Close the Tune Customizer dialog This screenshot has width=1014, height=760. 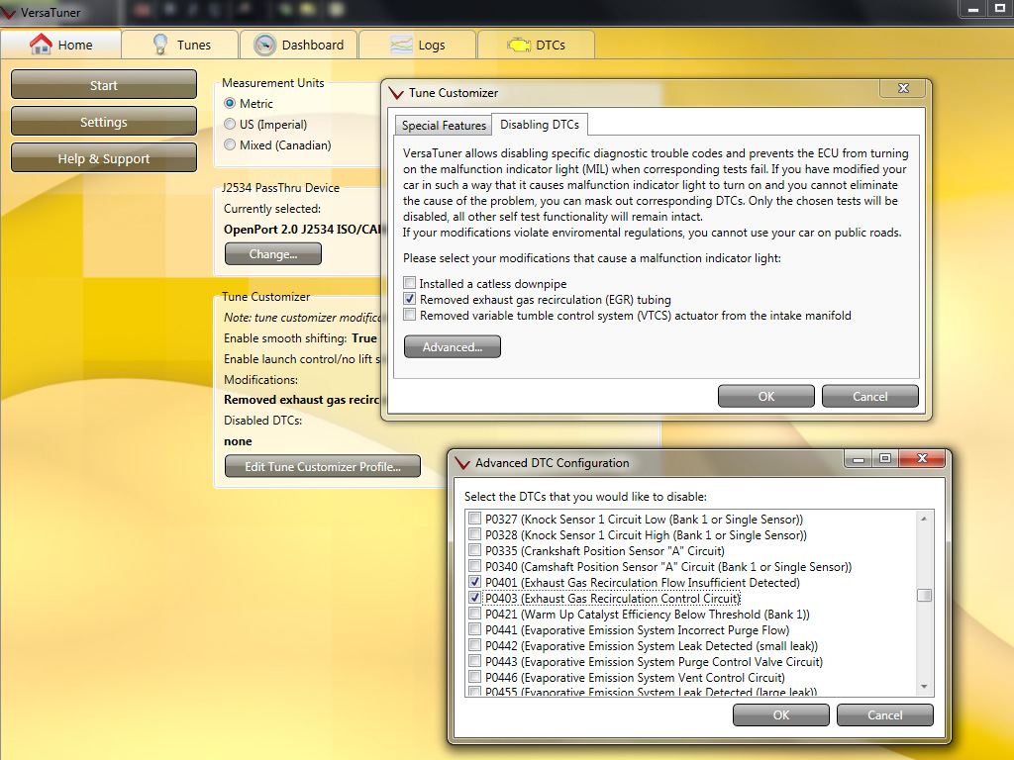(x=903, y=88)
